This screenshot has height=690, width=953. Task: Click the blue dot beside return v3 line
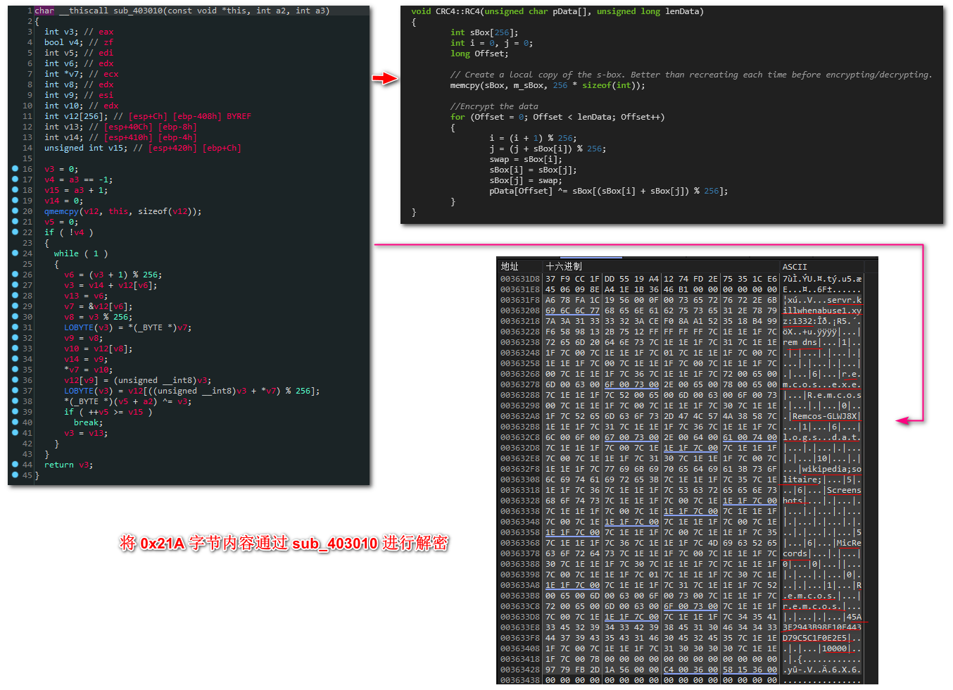(x=15, y=465)
